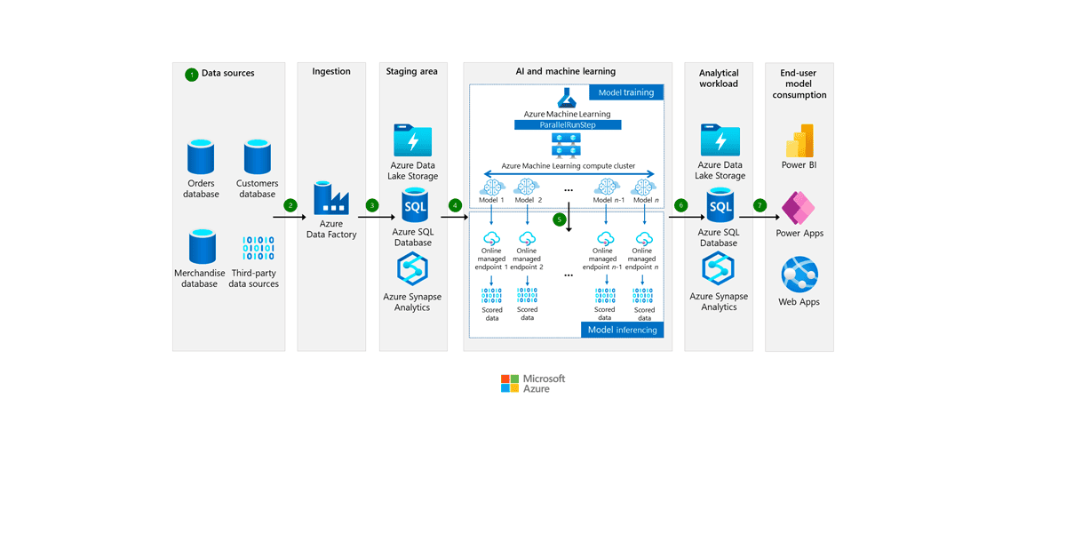Select the Azure Machine Learning flask icon
This screenshot has width=1066, height=558.
pos(568,97)
